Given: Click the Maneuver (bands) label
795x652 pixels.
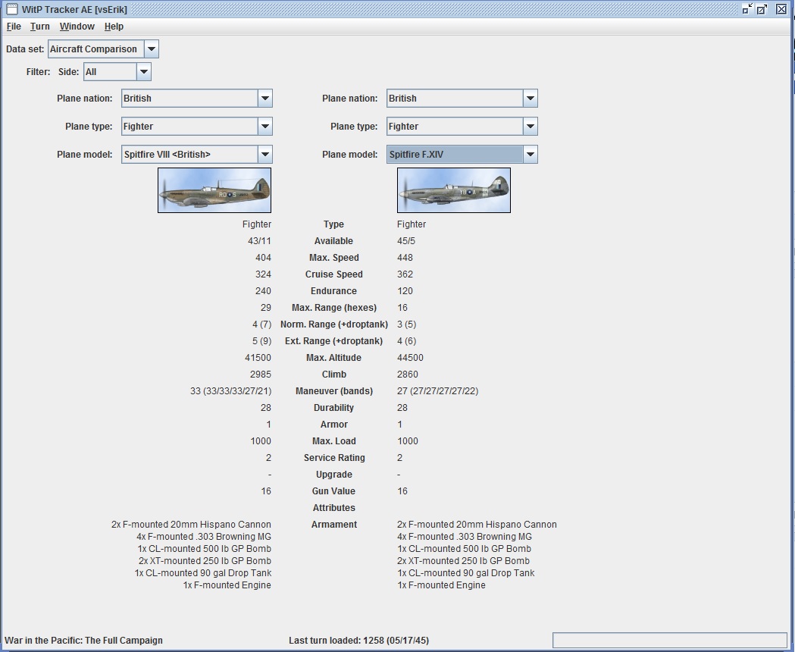Looking at the screenshot, I should [x=333, y=391].
